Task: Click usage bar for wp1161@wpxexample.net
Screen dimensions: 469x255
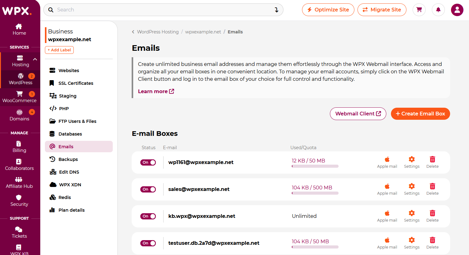Action: 315,166
